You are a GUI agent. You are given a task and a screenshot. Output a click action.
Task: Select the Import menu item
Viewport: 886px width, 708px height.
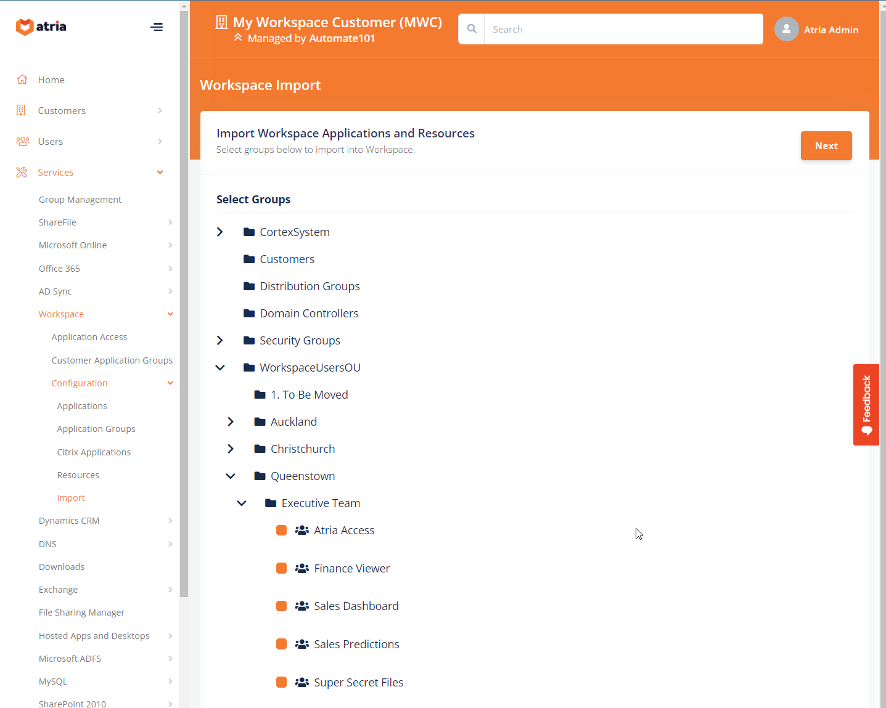pos(71,498)
